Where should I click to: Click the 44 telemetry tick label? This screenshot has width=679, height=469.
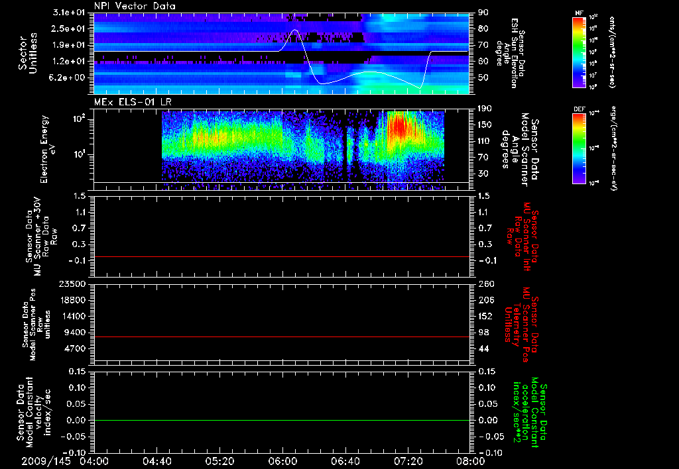[x=483, y=348]
